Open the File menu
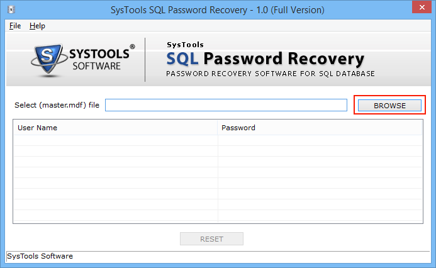The image size is (436, 268). pos(15,26)
